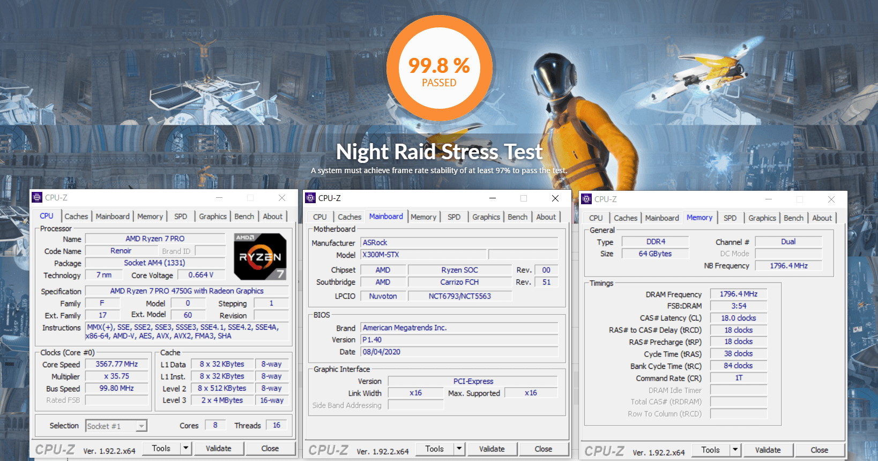Open Bench tab in middle CPU-Z window
The width and height of the screenshot is (878, 461).
click(518, 217)
